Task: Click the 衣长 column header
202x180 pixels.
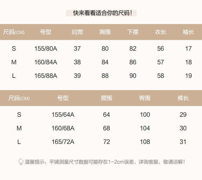Action: click(x=161, y=32)
